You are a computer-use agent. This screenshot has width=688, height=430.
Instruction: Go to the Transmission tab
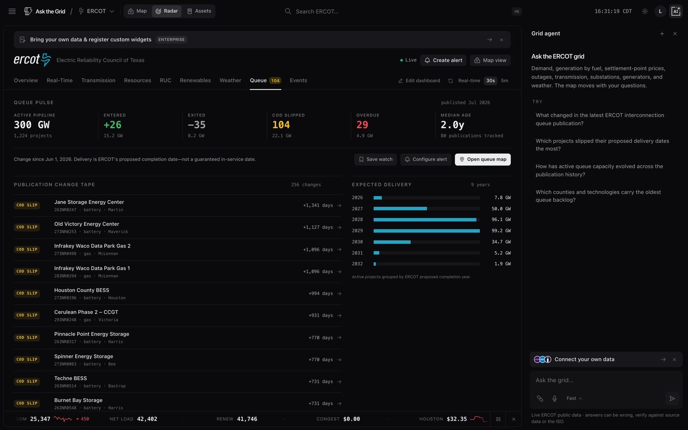[98, 80]
